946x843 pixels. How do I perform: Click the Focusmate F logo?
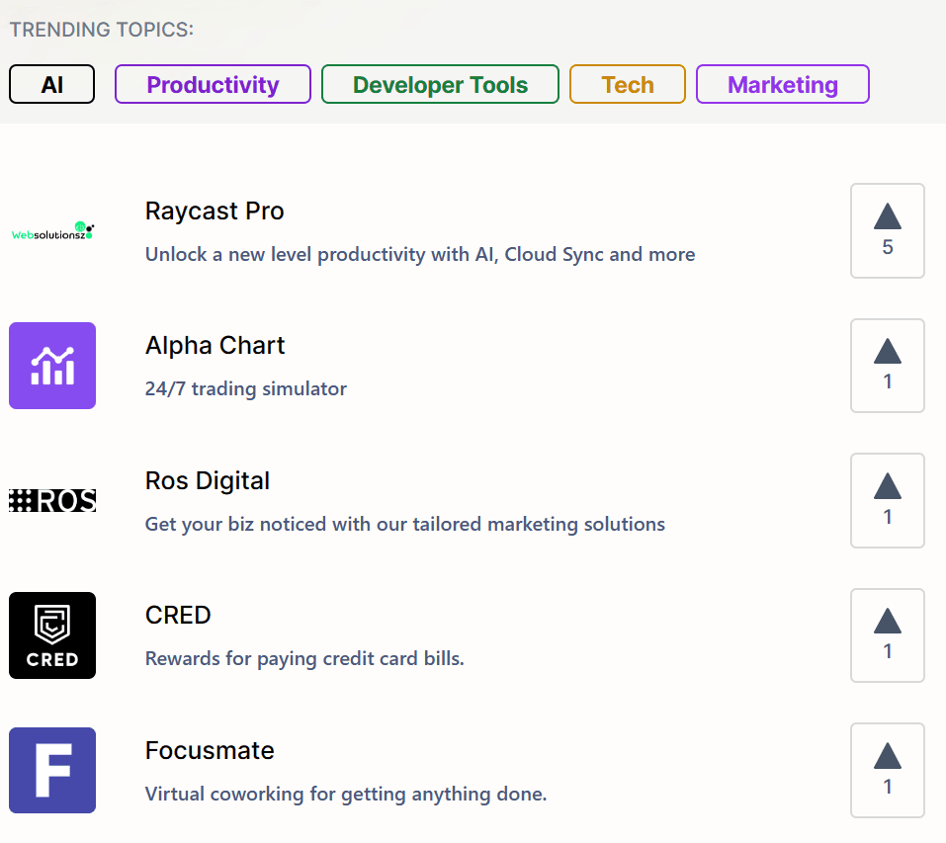point(52,770)
